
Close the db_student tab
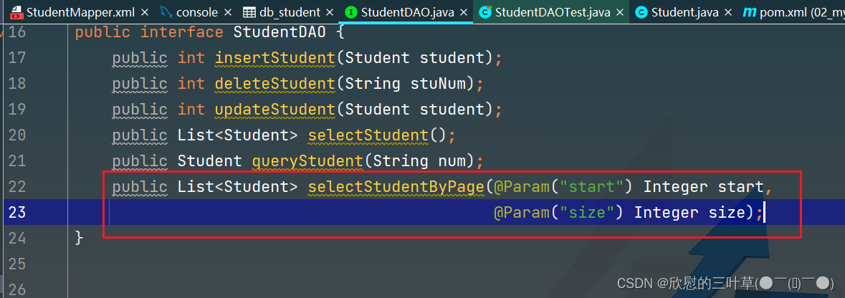pyautogui.click(x=331, y=12)
